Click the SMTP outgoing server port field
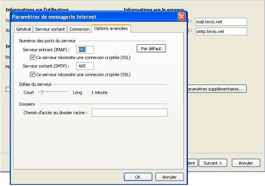Viewport: 265px width, 186px height. tap(85, 66)
